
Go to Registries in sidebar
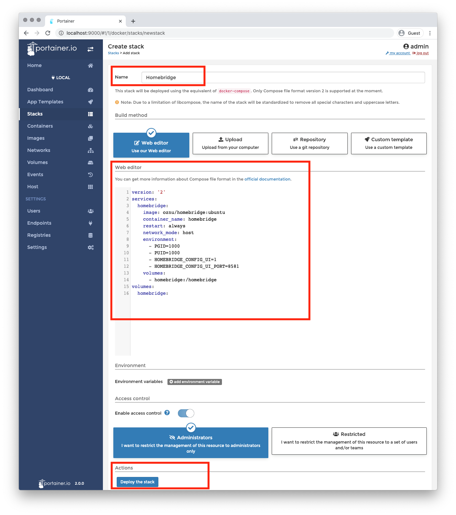point(39,235)
